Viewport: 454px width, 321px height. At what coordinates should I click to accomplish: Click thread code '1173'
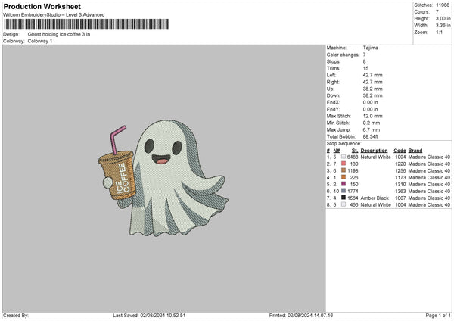coord(400,178)
